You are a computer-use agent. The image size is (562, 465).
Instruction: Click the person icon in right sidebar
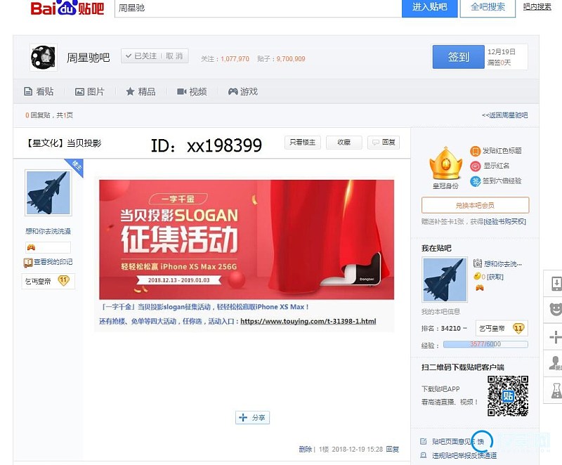coord(556,363)
